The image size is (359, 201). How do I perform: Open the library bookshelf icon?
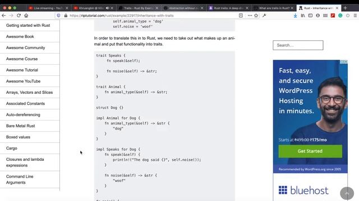pos(303,16)
